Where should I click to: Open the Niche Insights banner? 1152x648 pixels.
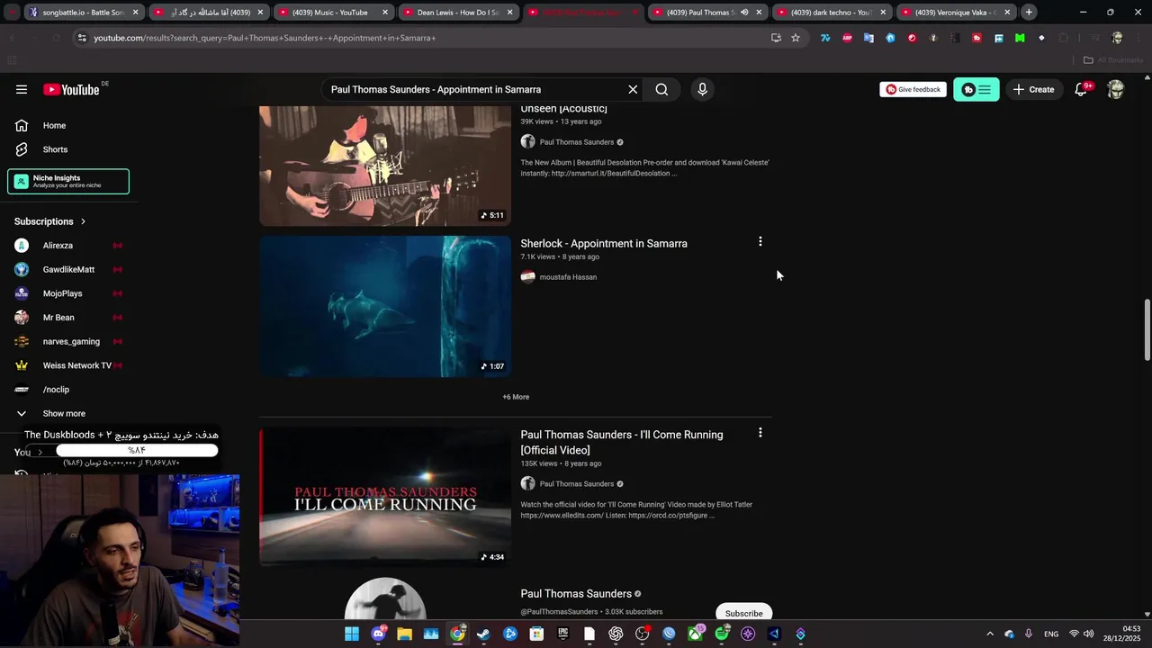tap(68, 181)
